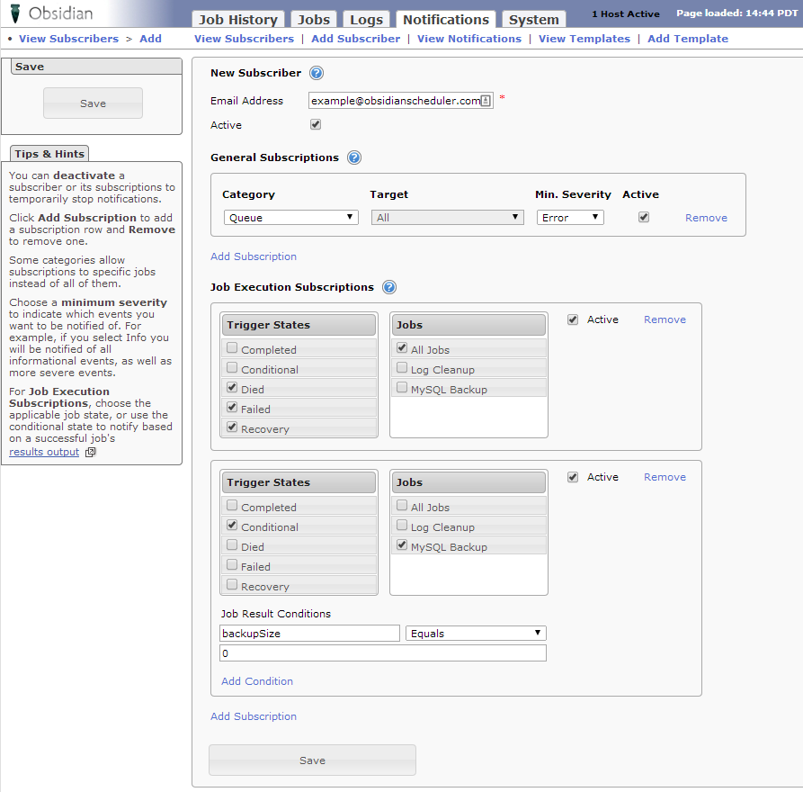Uncheck MySQL Backup in second subscription jobs list
803x792 pixels.
(x=402, y=545)
